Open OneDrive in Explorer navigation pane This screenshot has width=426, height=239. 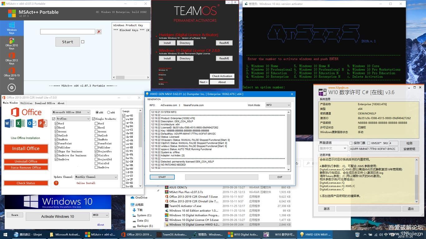(x=141, y=198)
